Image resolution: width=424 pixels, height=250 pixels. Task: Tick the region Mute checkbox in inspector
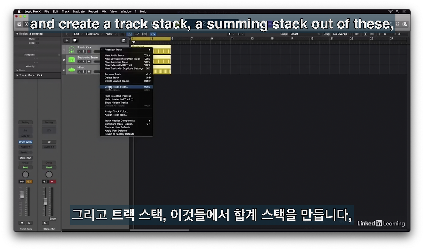37,39
